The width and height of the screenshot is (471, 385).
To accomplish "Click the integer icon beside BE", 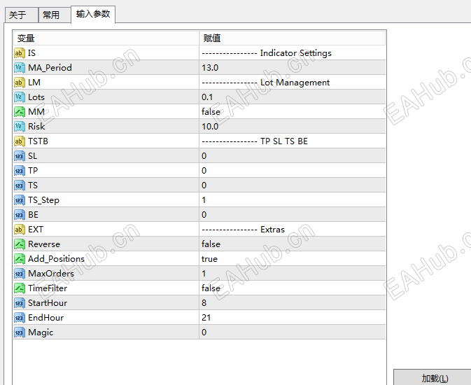I will tap(20, 215).
